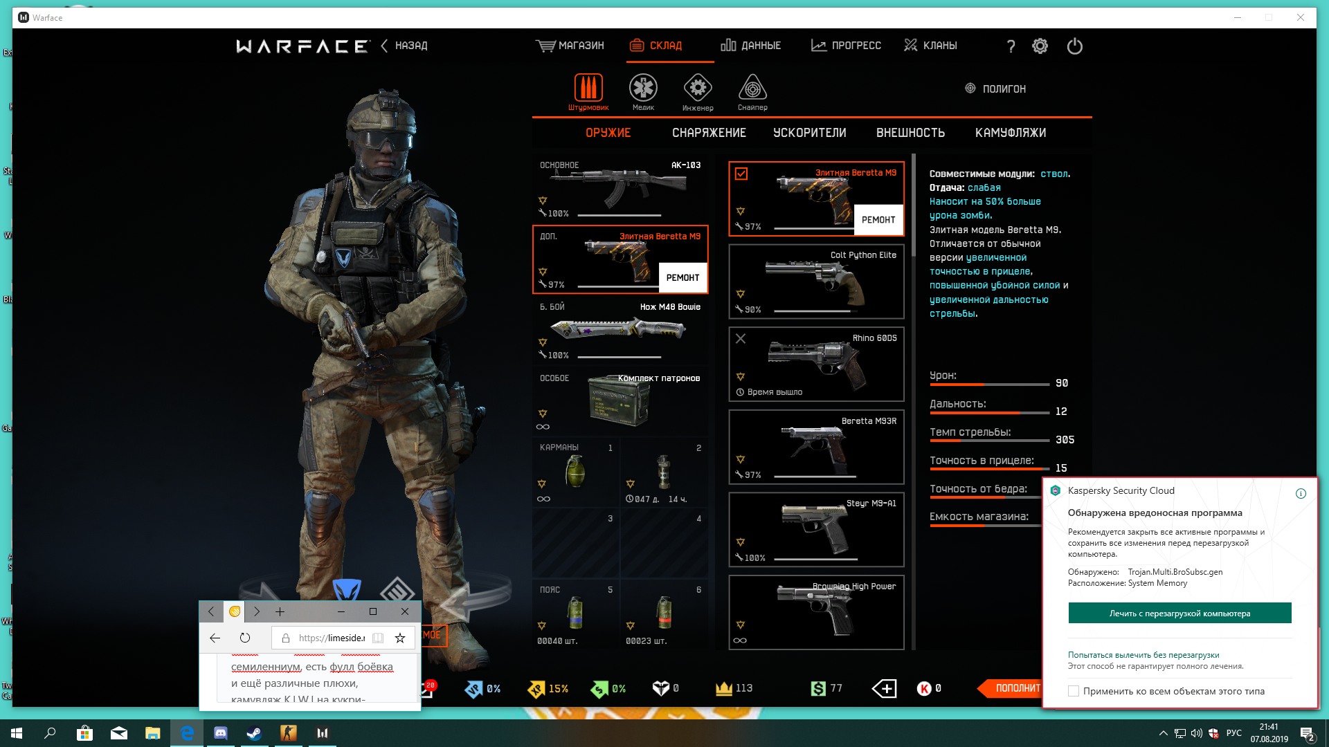Screen dimensions: 1329x747
Task: Select belt slot 6 grenade
Action: coord(664,615)
